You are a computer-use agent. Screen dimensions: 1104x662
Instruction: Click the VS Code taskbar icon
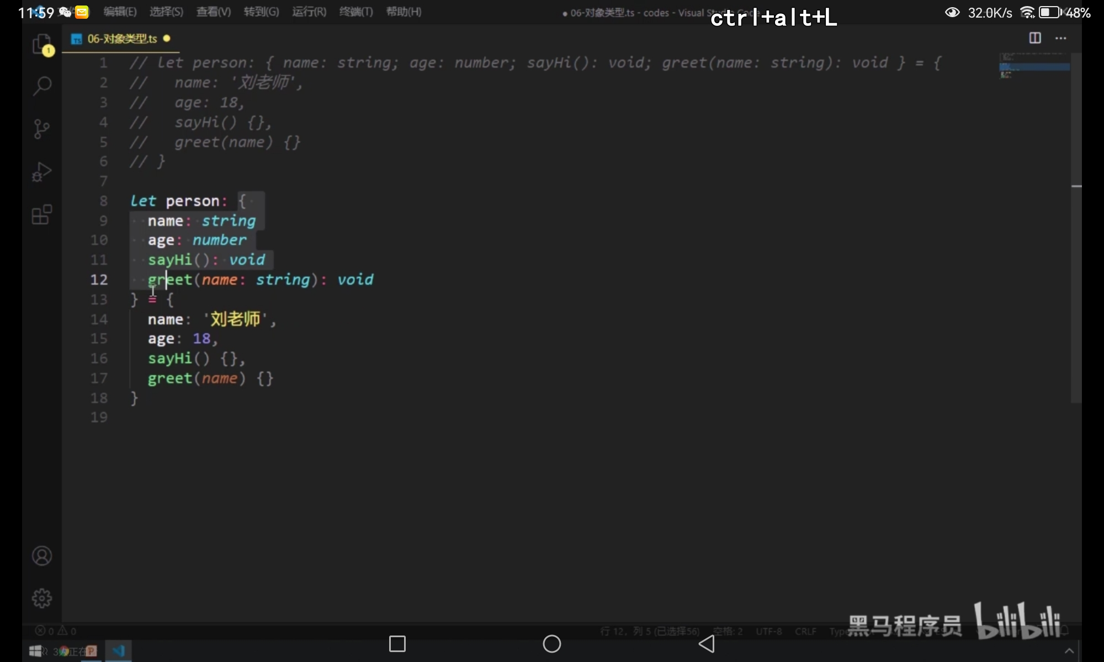118,651
